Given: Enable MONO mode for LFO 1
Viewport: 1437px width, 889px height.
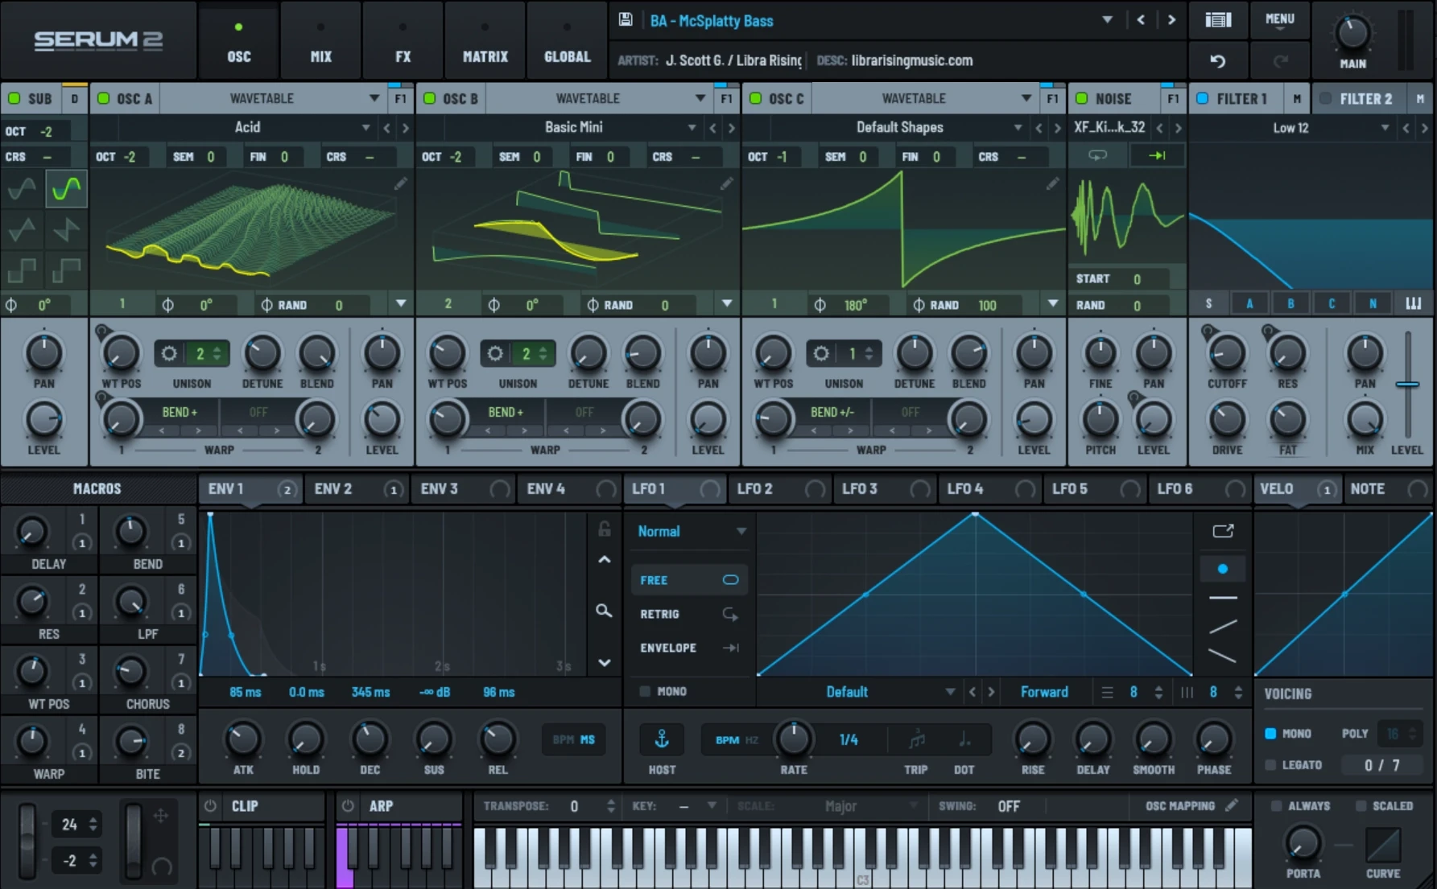Looking at the screenshot, I should pyautogui.click(x=644, y=691).
